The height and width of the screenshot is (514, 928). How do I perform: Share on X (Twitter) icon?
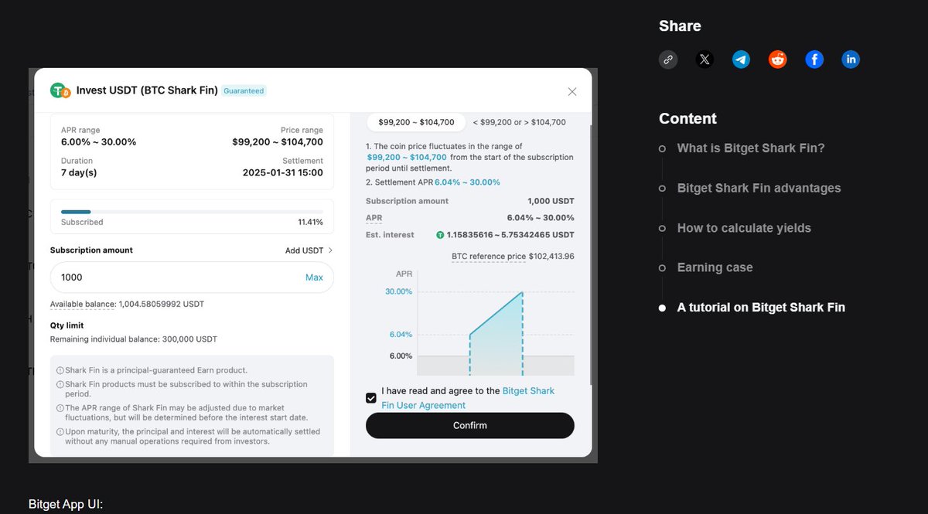coord(705,60)
